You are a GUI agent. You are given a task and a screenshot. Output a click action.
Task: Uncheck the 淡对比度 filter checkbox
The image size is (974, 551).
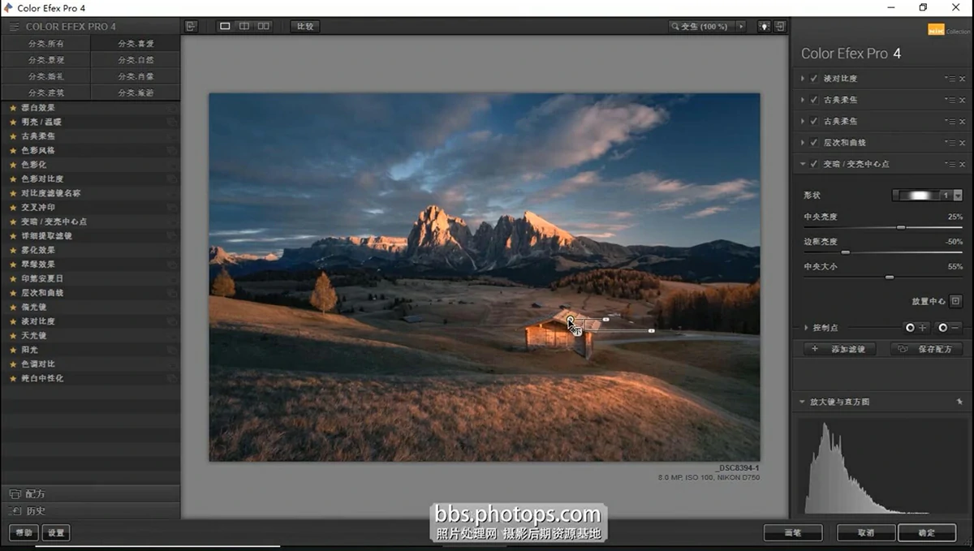814,79
